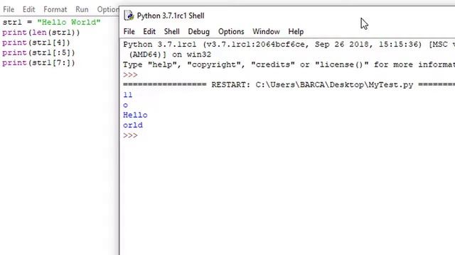
Task: Open the Edit menu in the editor window
Action: [x=28, y=9]
